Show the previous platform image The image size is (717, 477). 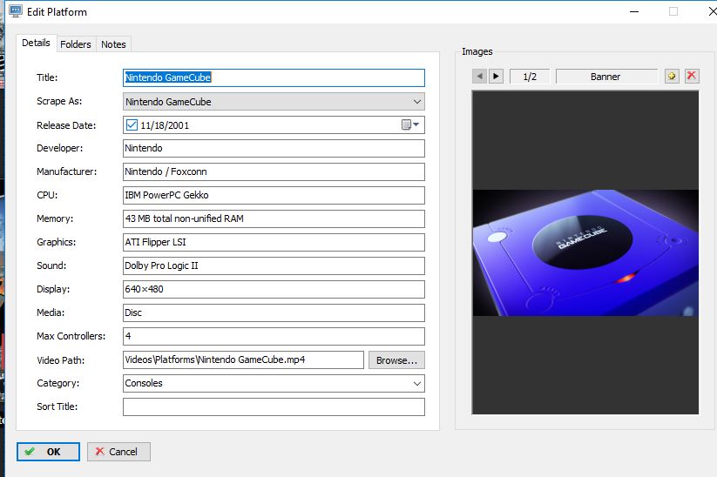pos(479,77)
